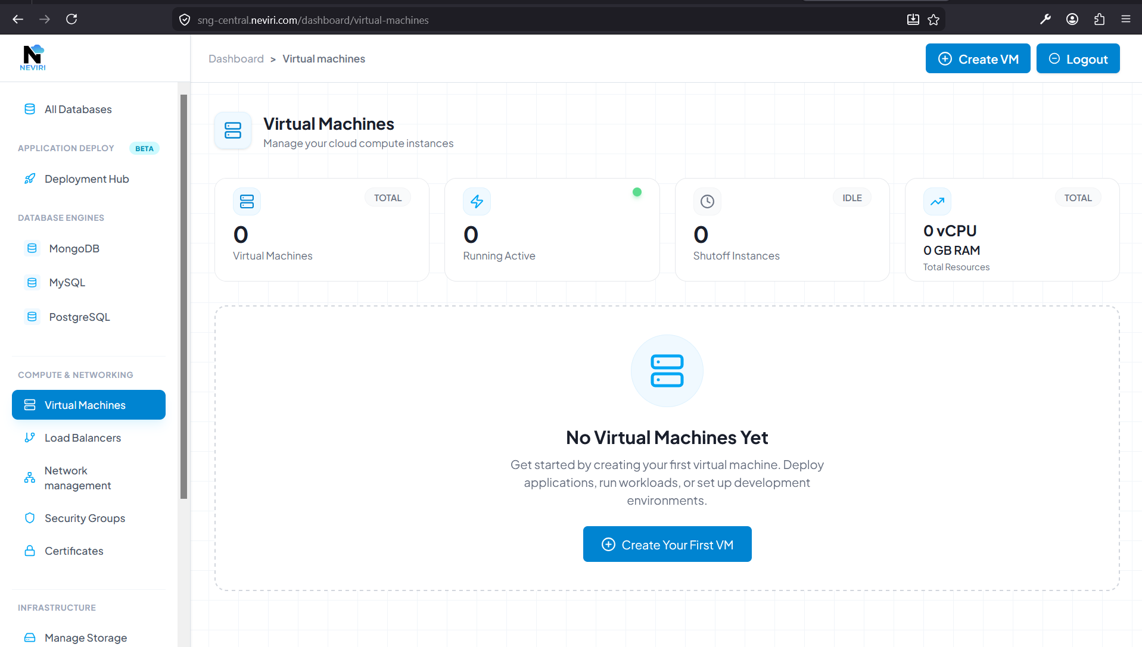Click the large server icon in the empty state
The image size is (1142, 647).
click(x=667, y=371)
